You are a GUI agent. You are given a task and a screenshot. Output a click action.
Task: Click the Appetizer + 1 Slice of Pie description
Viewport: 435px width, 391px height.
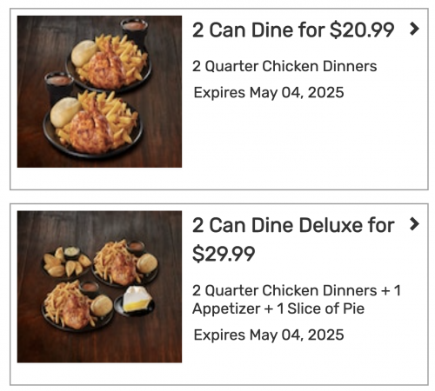tap(278, 308)
